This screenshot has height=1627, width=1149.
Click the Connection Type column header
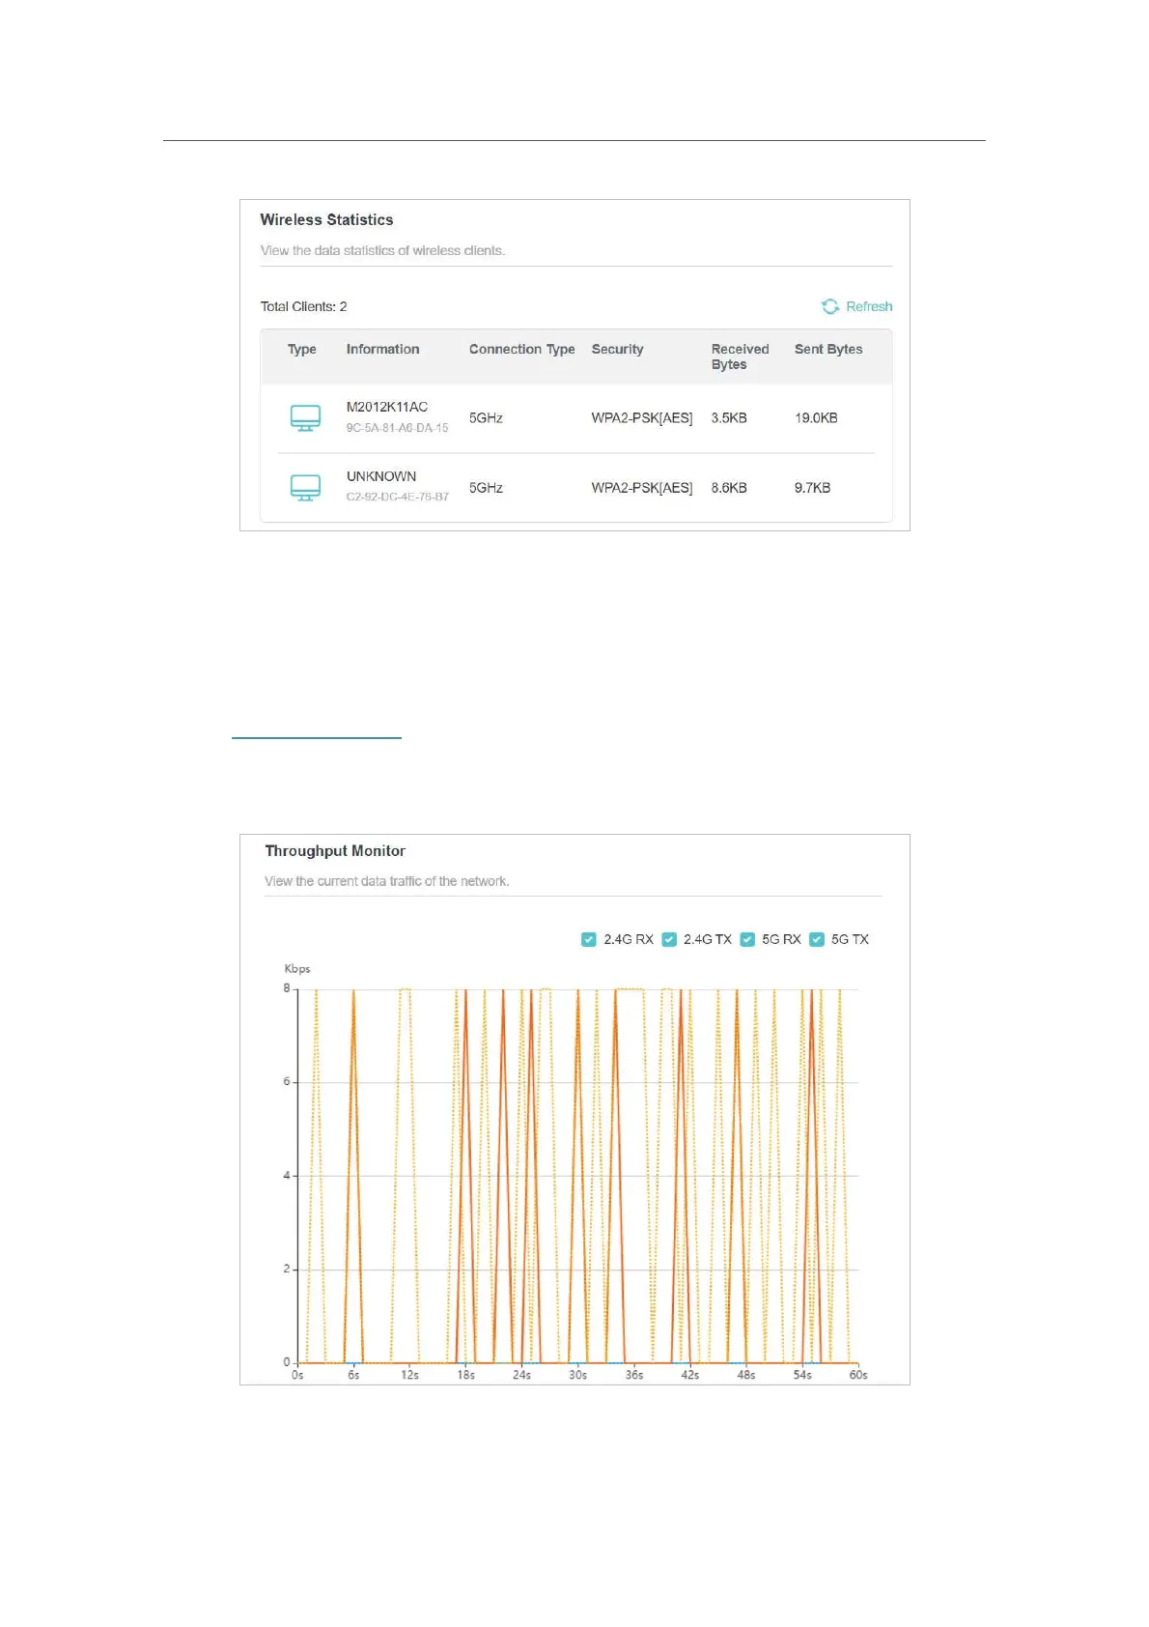coord(521,349)
